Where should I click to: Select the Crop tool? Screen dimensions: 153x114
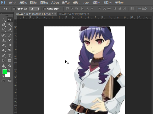click(4, 30)
